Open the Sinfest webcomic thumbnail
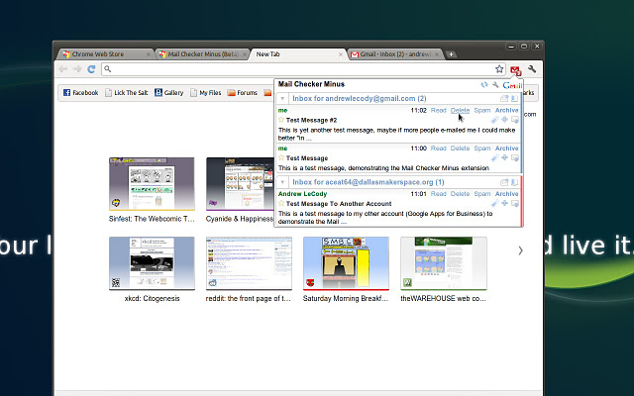This screenshot has width=634, height=396. [x=152, y=184]
